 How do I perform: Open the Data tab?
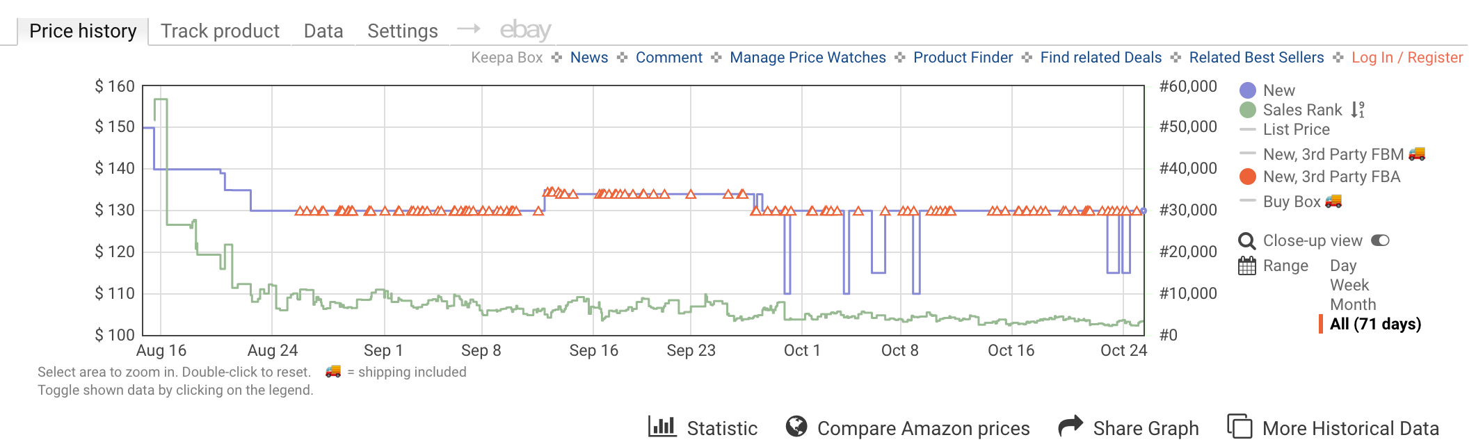(323, 31)
